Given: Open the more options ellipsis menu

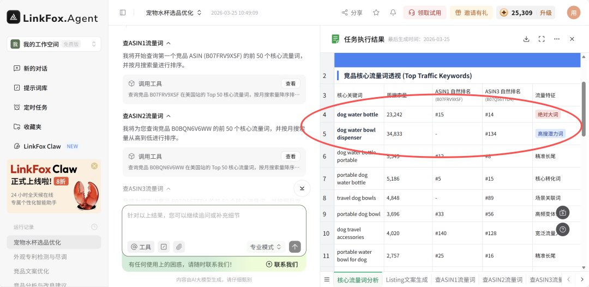Looking at the screenshot, I should [557, 39].
